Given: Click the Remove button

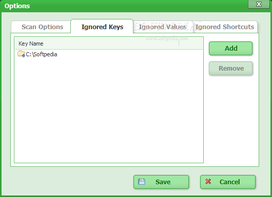Looking at the screenshot, I should 230,69.
